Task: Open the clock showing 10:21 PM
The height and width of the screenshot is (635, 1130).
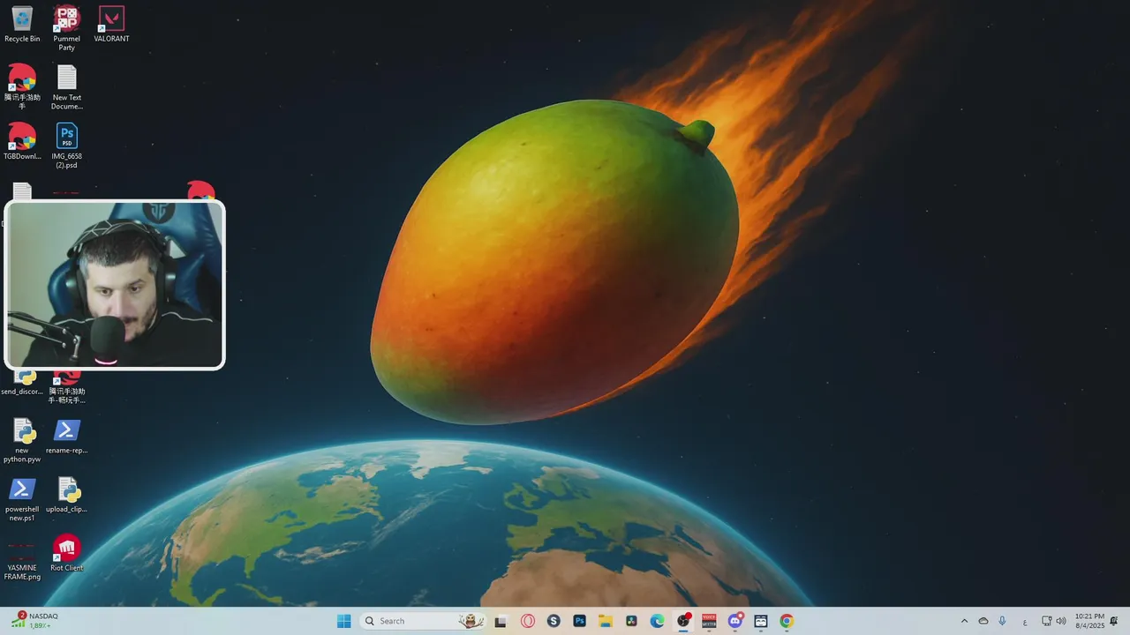Action: click(1089, 621)
